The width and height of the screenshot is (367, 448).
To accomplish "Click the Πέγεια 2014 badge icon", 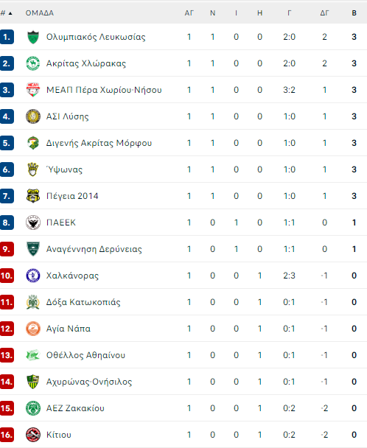I will [x=33, y=196].
